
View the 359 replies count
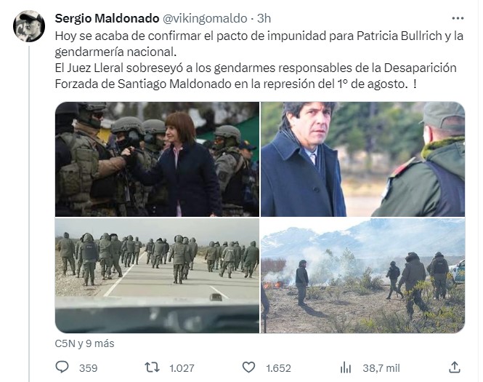89,368
